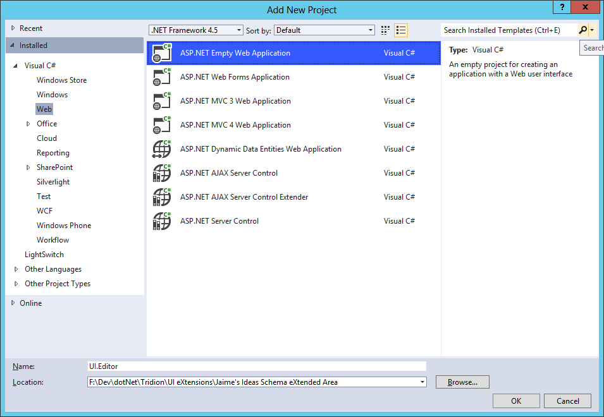Open the search options dropdown arrow
604x417 pixels.
(592, 30)
